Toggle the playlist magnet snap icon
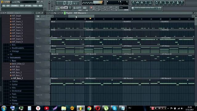Viewport: 197px width, 111px height. [x=39, y=13]
